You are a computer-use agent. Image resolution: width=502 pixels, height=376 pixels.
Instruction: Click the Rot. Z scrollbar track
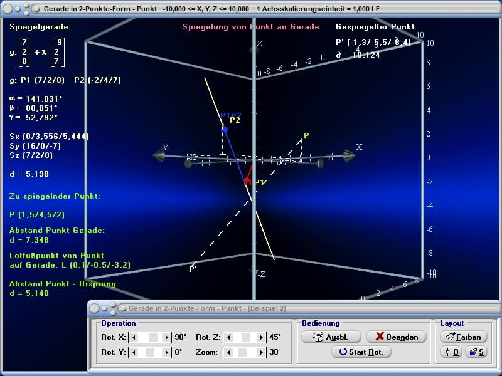245,337
